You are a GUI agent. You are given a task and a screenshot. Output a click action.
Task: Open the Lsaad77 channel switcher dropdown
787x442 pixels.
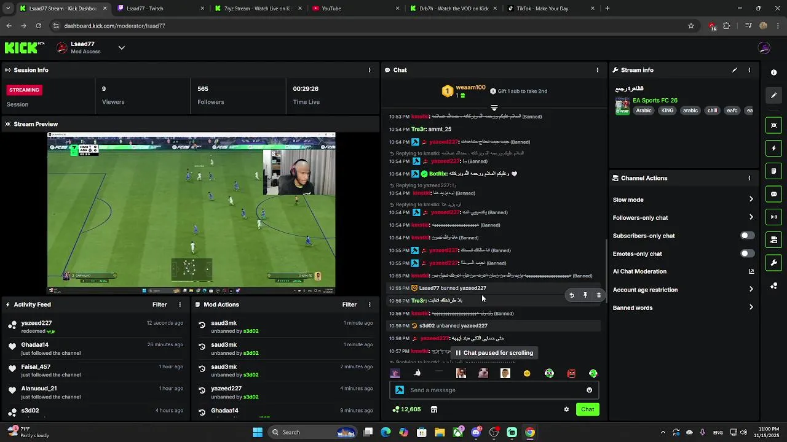(122, 48)
